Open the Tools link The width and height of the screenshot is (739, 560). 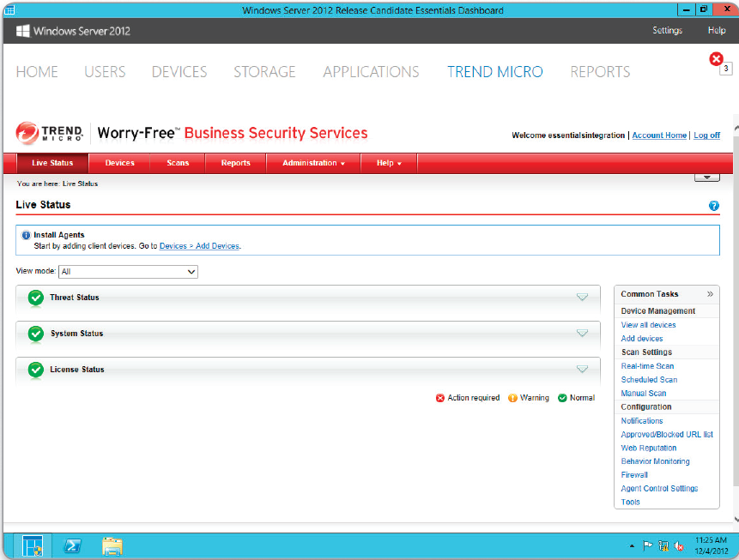[630, 502]
